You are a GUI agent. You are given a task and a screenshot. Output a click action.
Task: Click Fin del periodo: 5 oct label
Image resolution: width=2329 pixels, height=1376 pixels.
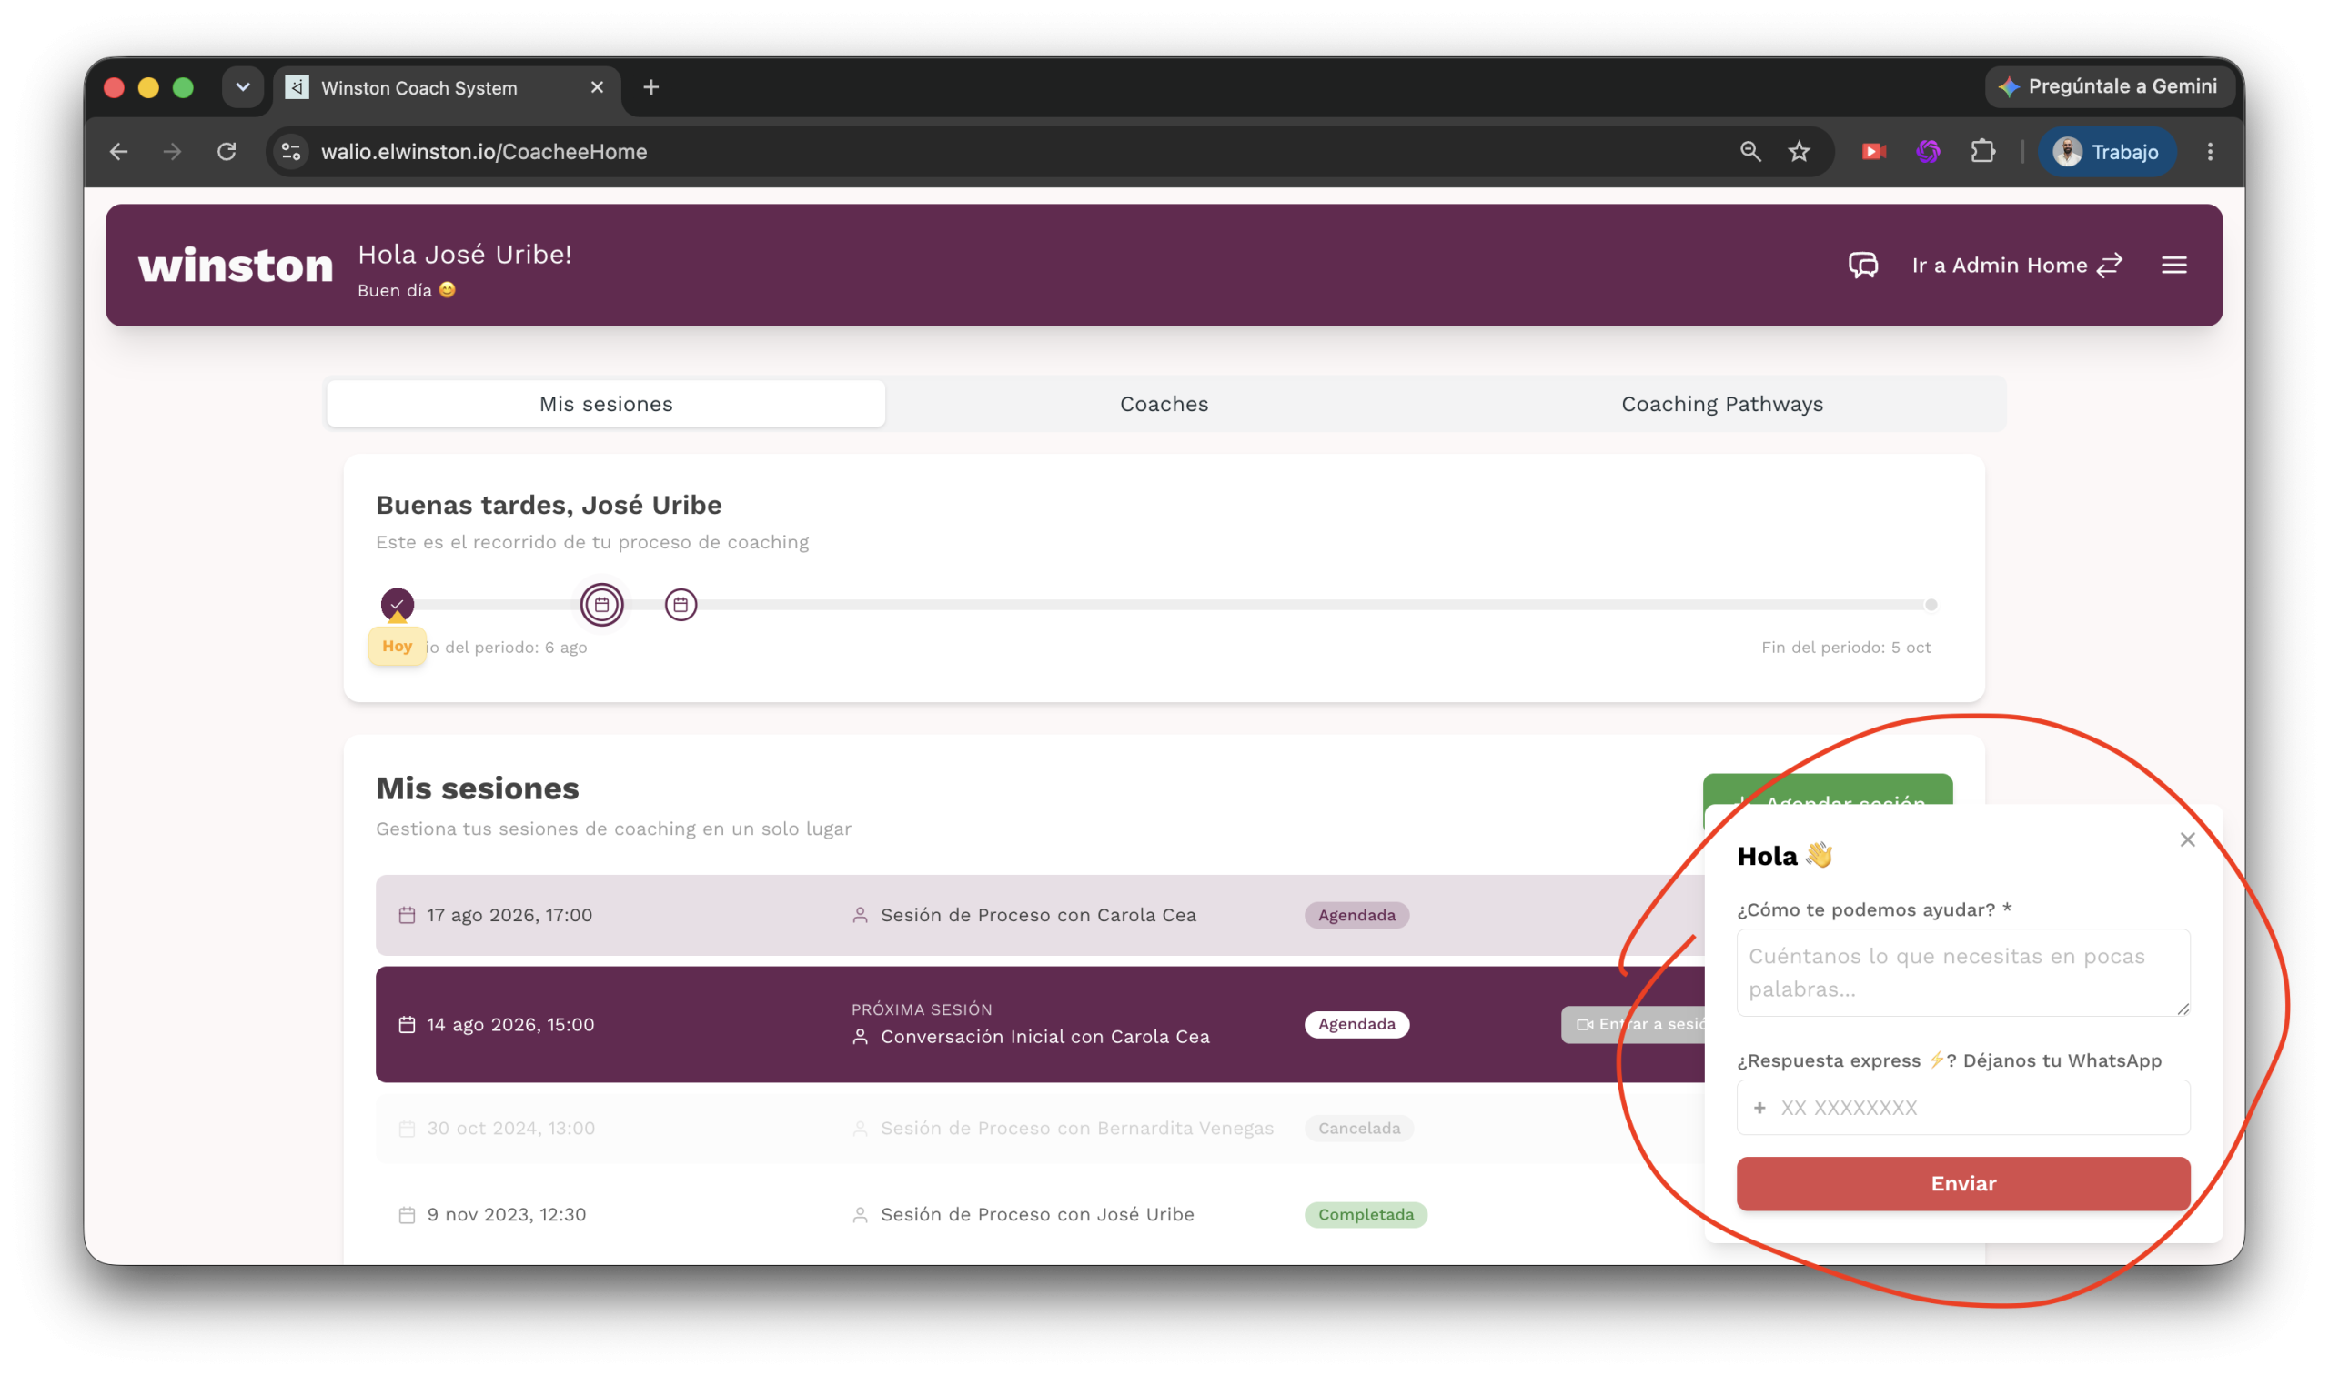(x=1846, y=648)
